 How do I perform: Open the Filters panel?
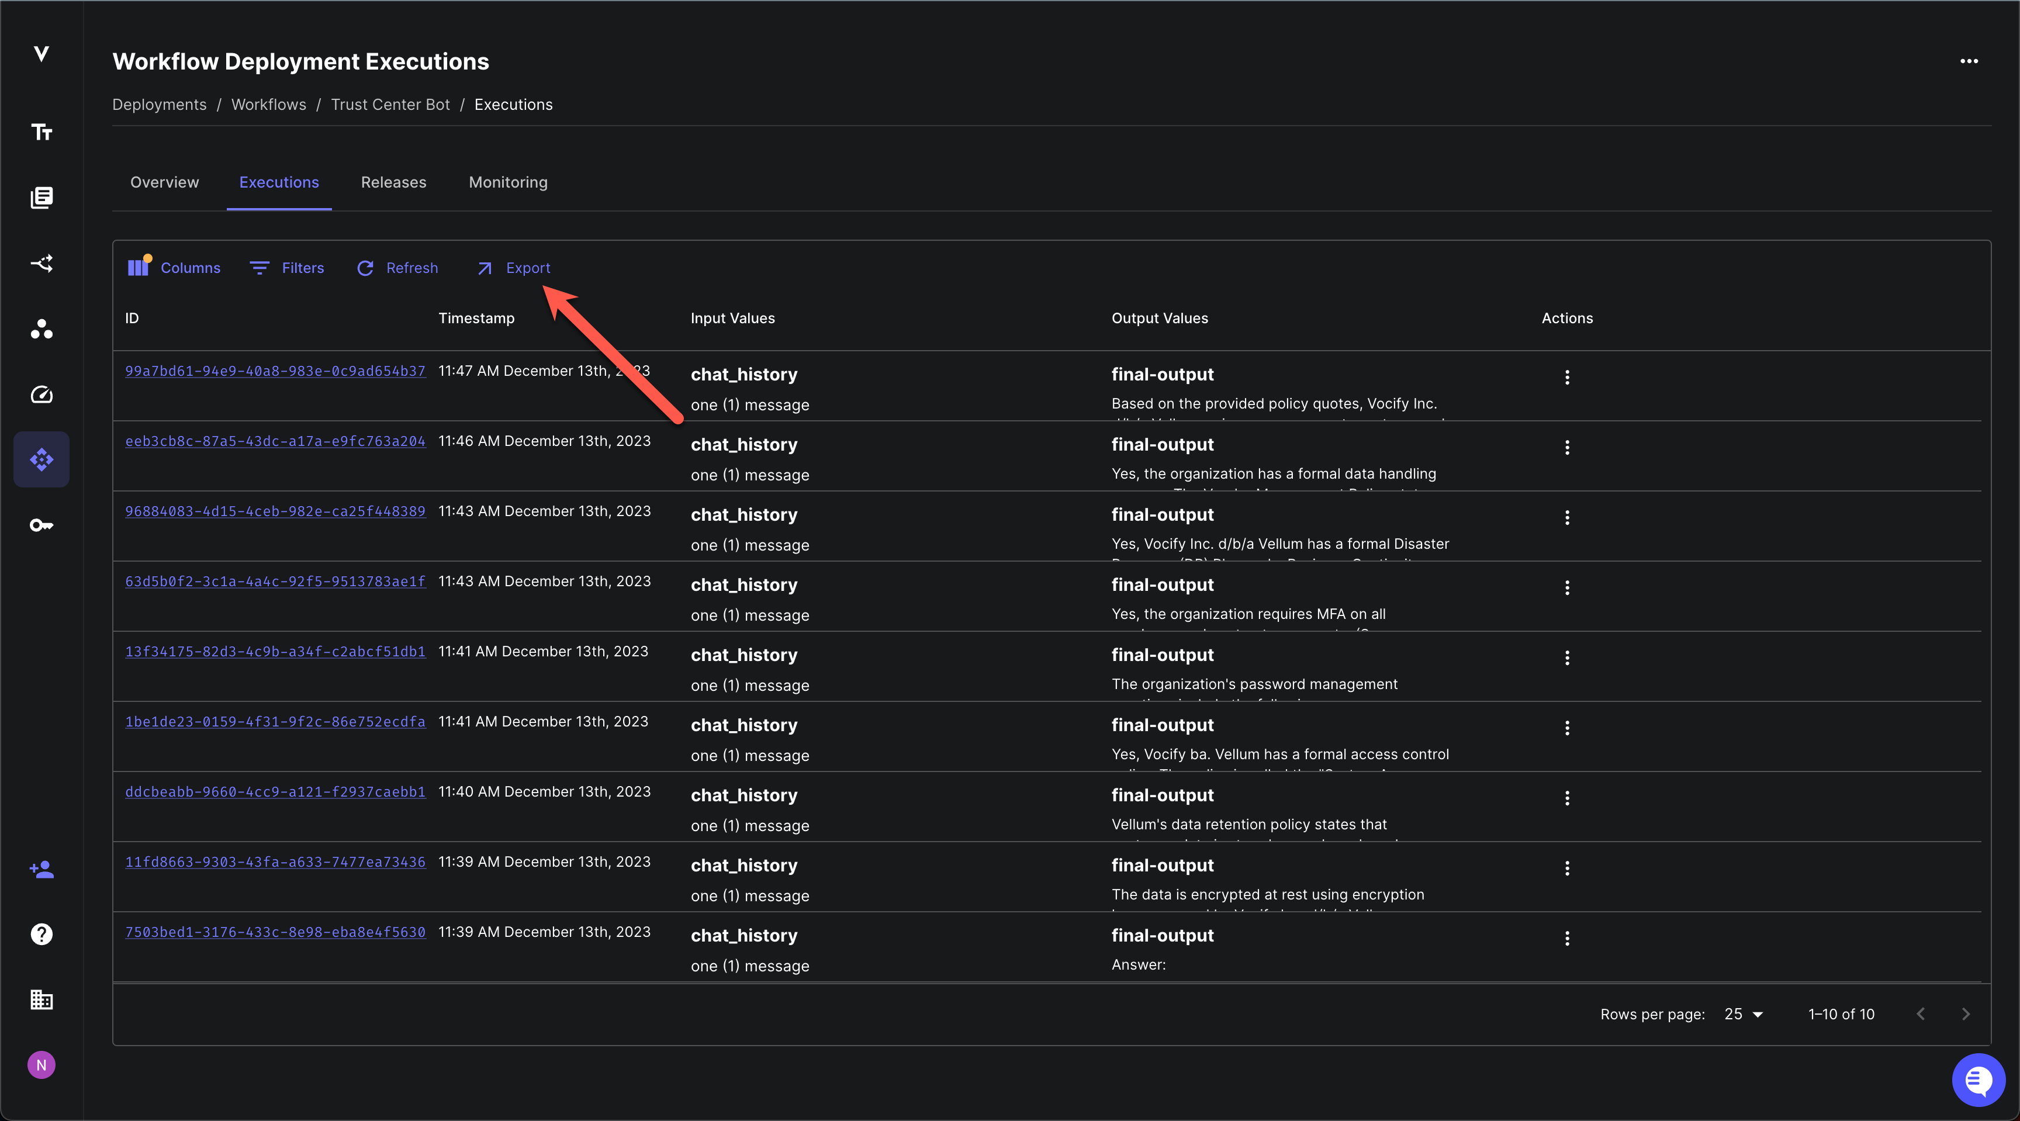tap(287, 268)
